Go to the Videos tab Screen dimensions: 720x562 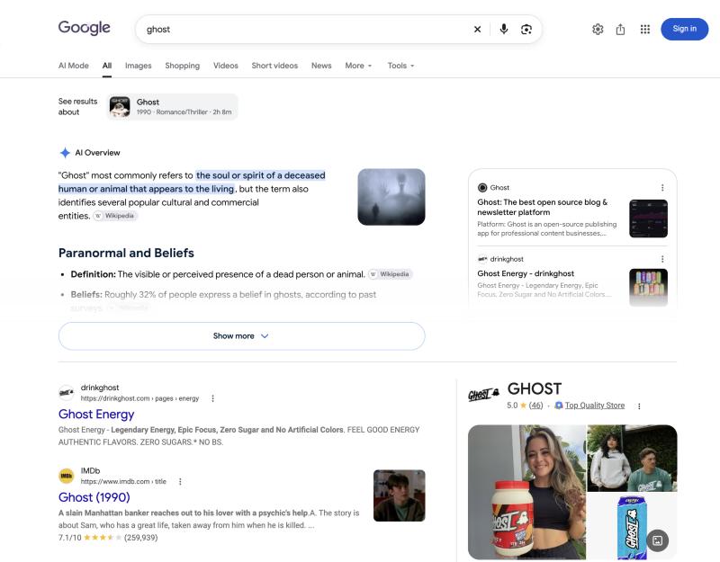(226, 66)
